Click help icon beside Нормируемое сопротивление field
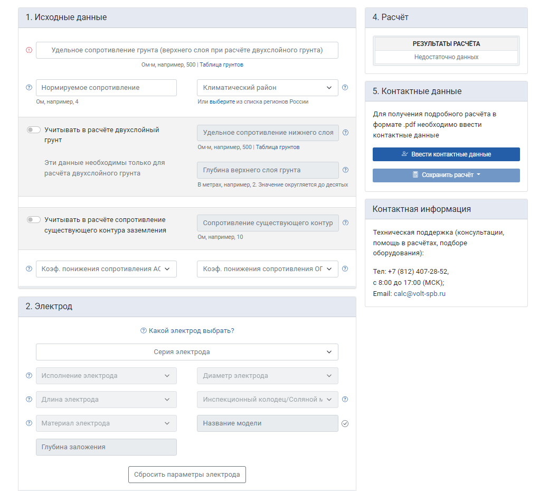 [29, 88]
